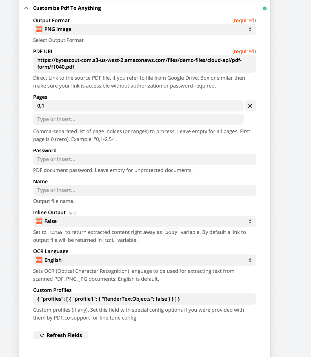Select the first Inline Output radio button

[x=70, y=213]
